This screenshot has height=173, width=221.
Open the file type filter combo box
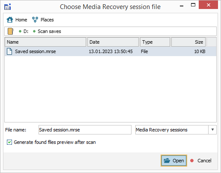pyautogui.click(x=176, y=130)
